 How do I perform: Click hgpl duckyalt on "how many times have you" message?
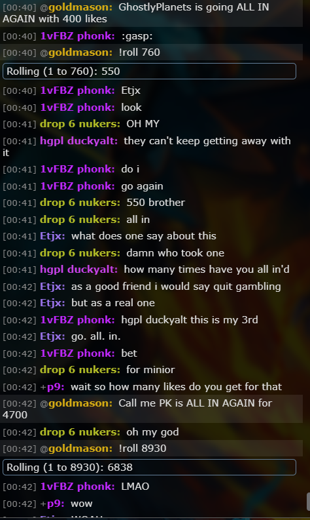tap(78, 270)
